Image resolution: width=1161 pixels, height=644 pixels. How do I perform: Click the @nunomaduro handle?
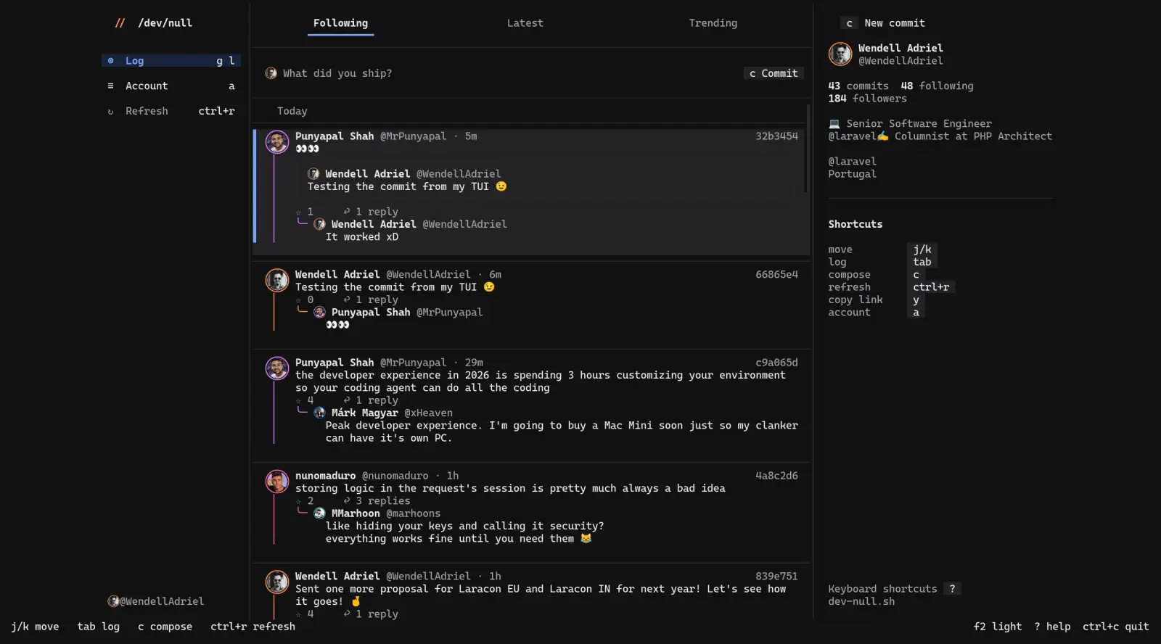395,476
